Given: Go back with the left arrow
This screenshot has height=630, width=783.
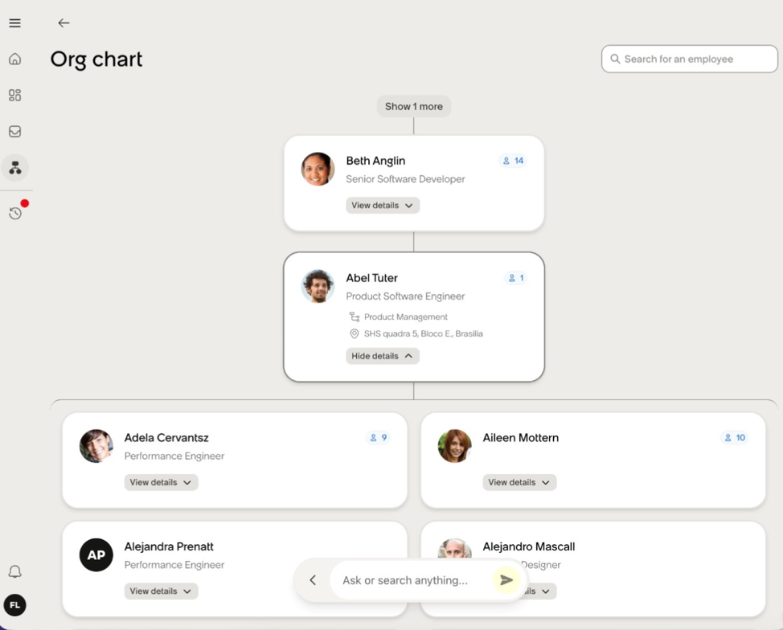Looking at the screenshot, I should pyautogui.click(x=64, y=23).
